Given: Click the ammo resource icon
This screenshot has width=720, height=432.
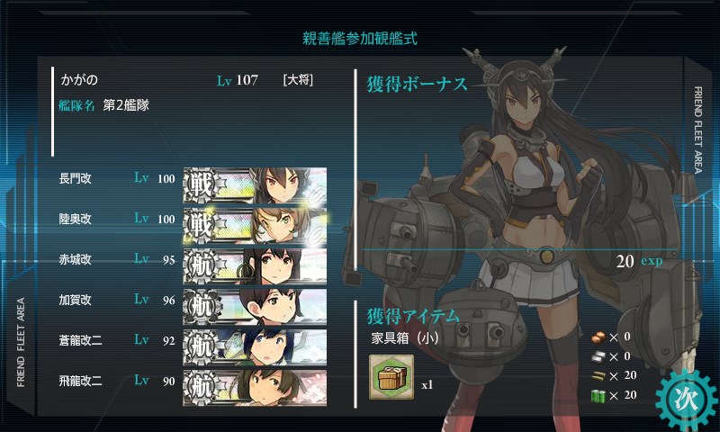Looking at the screenshot, I should (598, 376).
